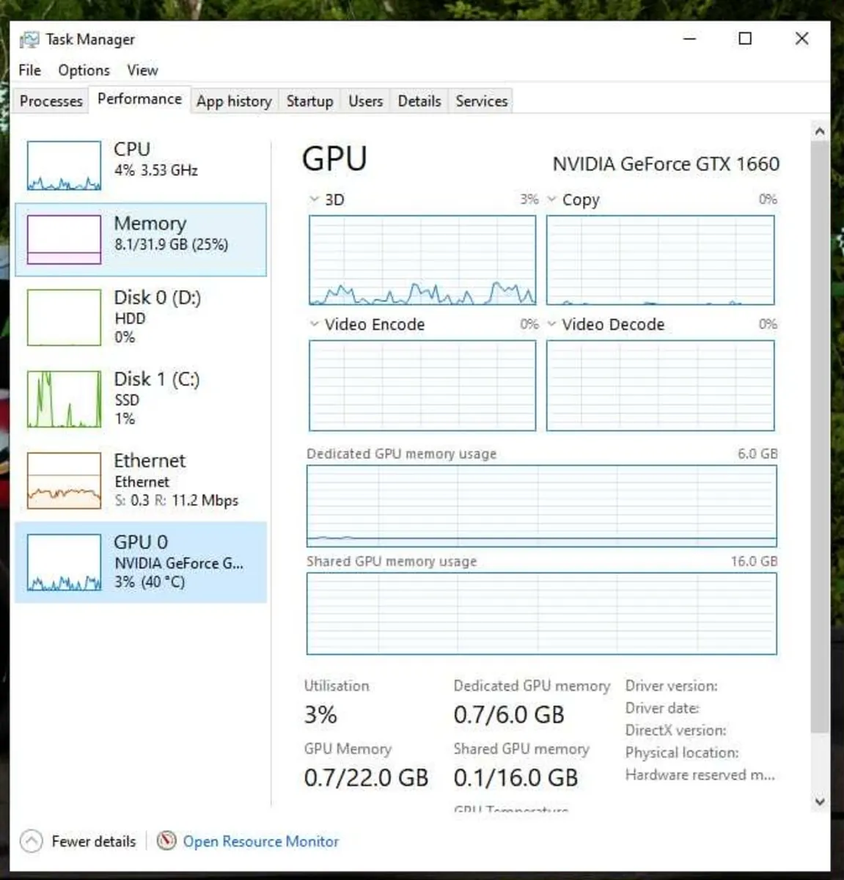Click the Physical location label

pyautogui.click(x=681, y=752)
